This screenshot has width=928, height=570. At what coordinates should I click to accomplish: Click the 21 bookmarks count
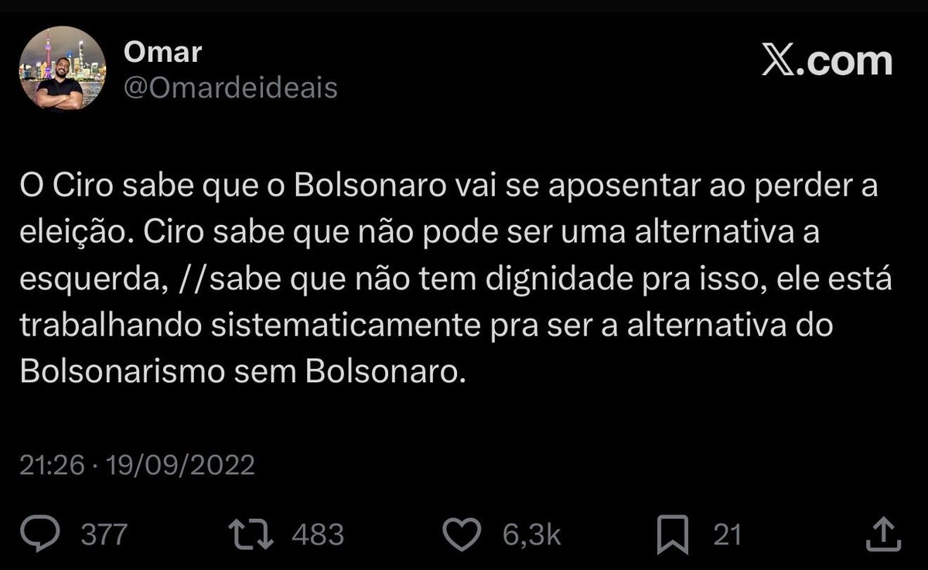tap(727, 535)
